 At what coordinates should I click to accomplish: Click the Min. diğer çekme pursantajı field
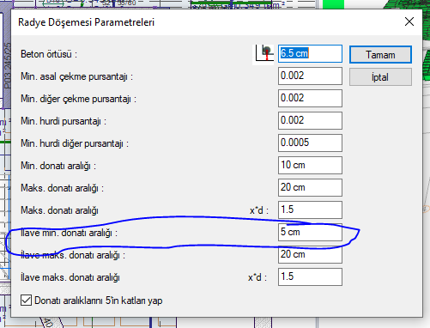[310, 98]
